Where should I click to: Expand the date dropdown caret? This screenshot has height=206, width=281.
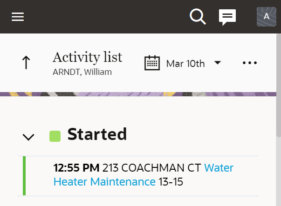coord(217,63)
